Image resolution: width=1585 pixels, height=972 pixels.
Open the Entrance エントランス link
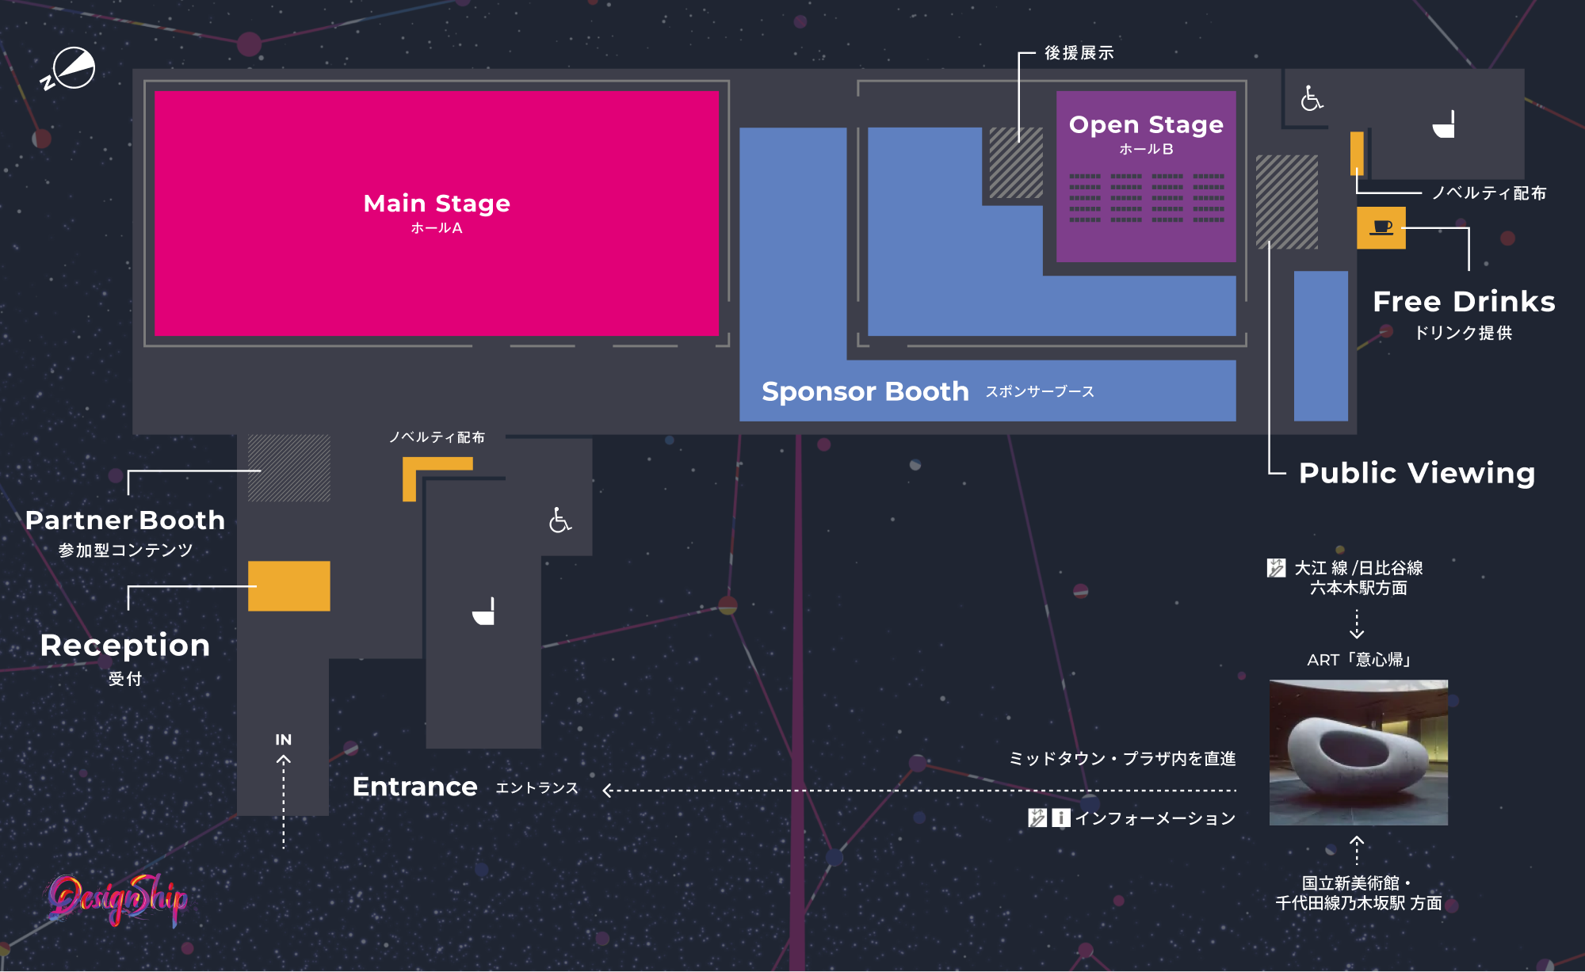click(x=414, y=787)
